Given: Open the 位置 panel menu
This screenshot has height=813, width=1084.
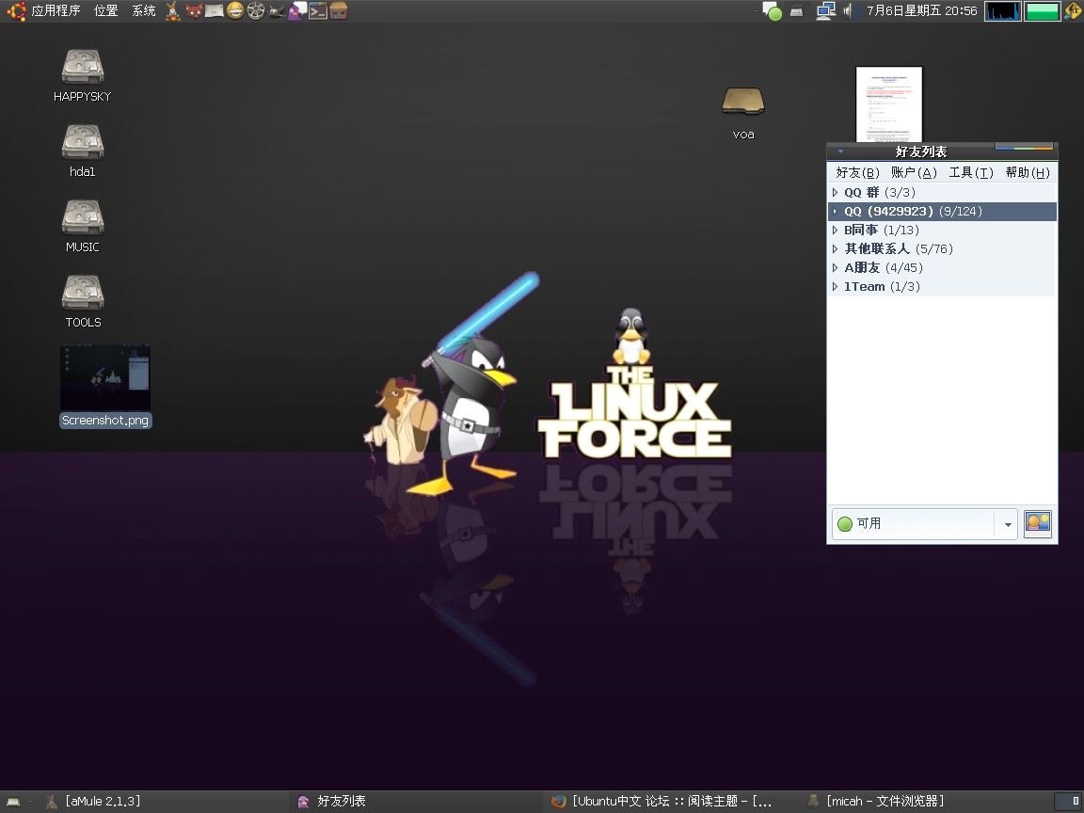Looking at the screenshot, I should (x=105, y=11).
